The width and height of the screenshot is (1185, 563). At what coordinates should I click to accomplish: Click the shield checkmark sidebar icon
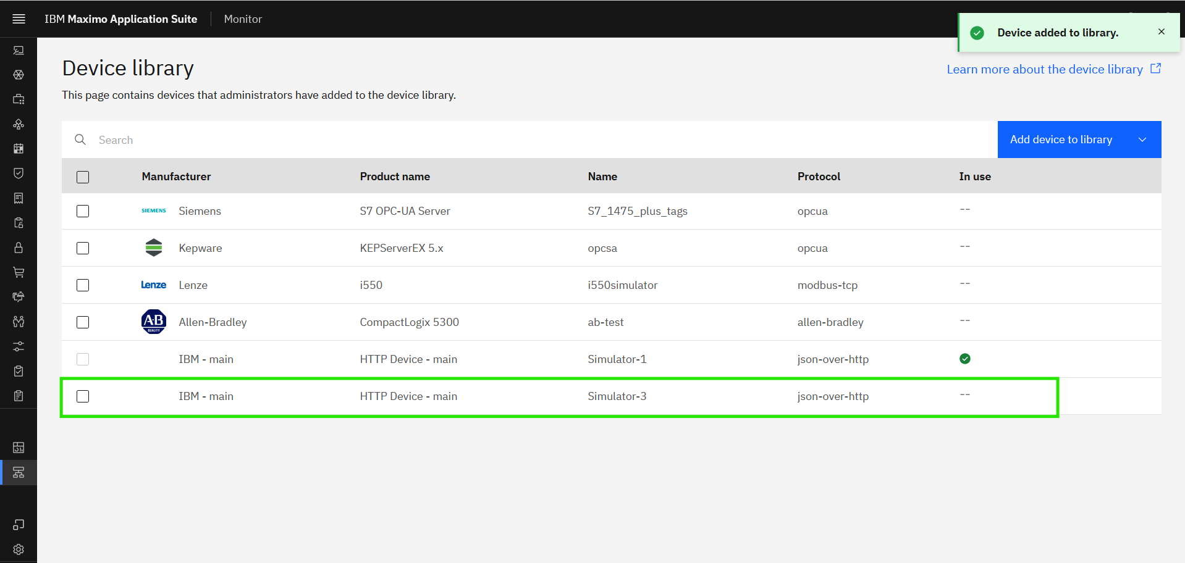click(19, 173)
